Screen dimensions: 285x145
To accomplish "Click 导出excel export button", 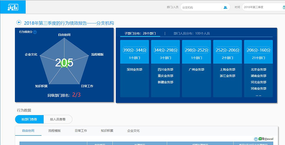I will (268, 139).
